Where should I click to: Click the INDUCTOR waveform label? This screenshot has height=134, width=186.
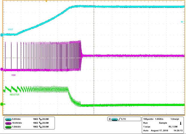point(13,95)
